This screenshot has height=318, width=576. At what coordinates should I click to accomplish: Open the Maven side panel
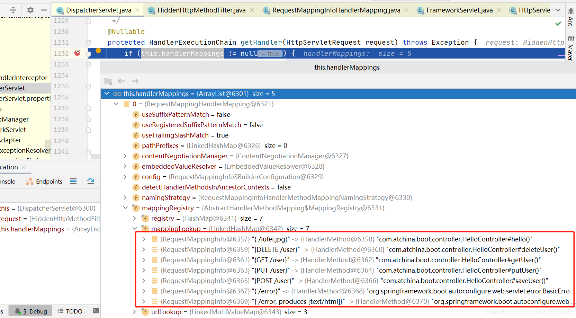[570, 48]
